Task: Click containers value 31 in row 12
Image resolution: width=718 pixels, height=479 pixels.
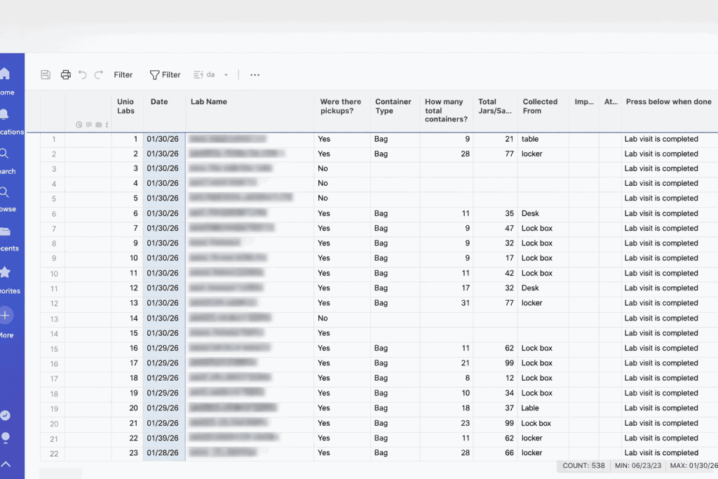Action: [x=447, y=303]
